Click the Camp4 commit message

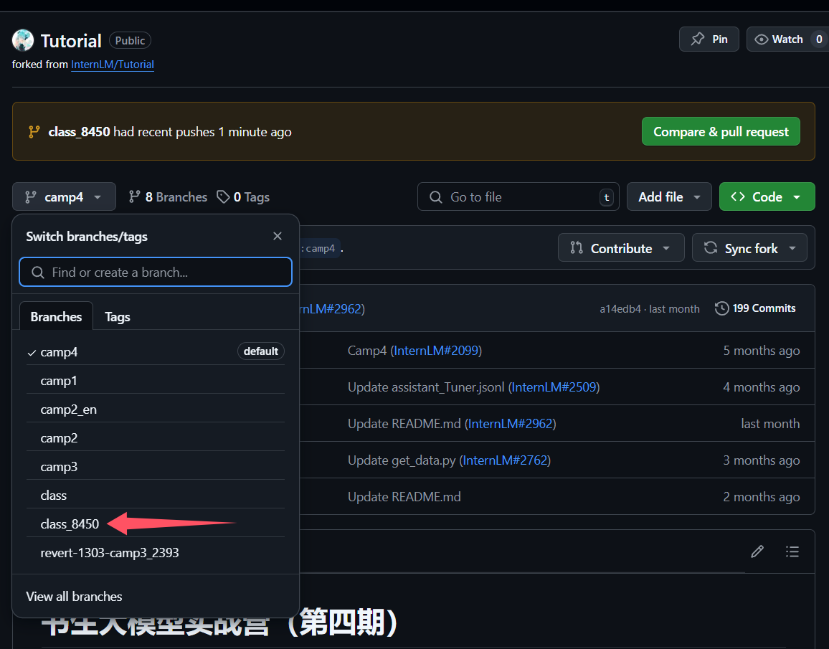point(367,351)
